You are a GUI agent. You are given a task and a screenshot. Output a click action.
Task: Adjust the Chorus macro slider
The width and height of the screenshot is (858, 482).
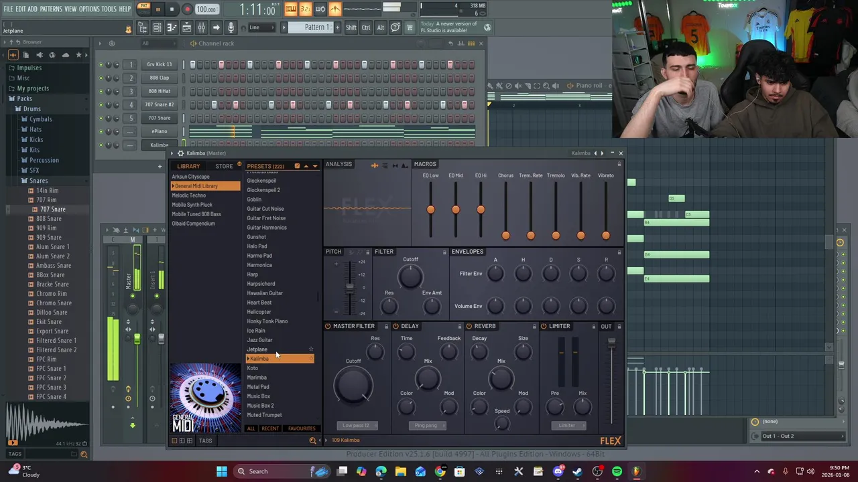coord(505,234)
